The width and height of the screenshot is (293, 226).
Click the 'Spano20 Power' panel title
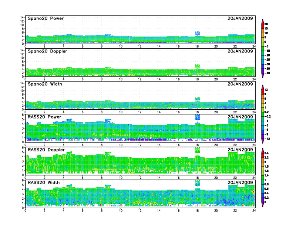click(46, 18)
